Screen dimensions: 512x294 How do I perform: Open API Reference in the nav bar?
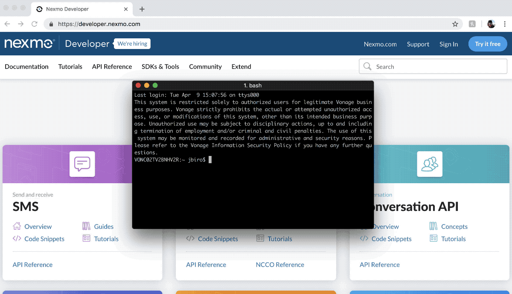[112, 66]
